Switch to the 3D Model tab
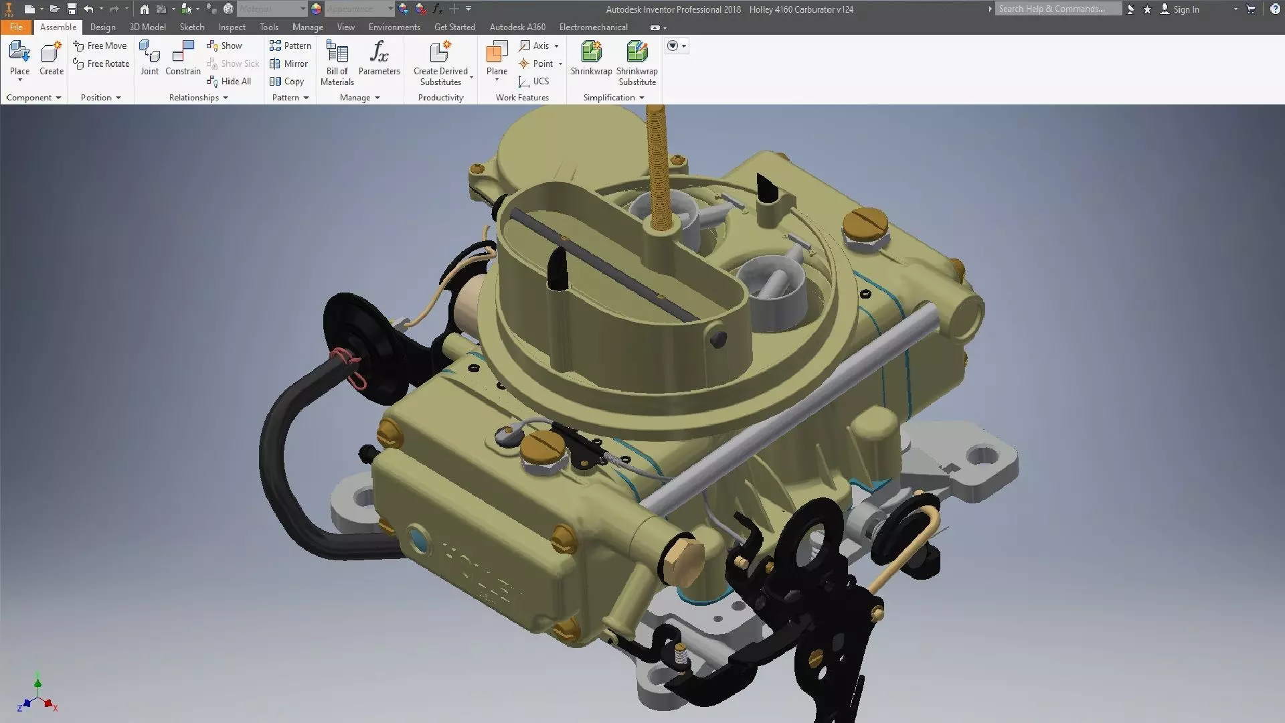The height and width of the screenshot is (723, 1285). tap(147, 27)
